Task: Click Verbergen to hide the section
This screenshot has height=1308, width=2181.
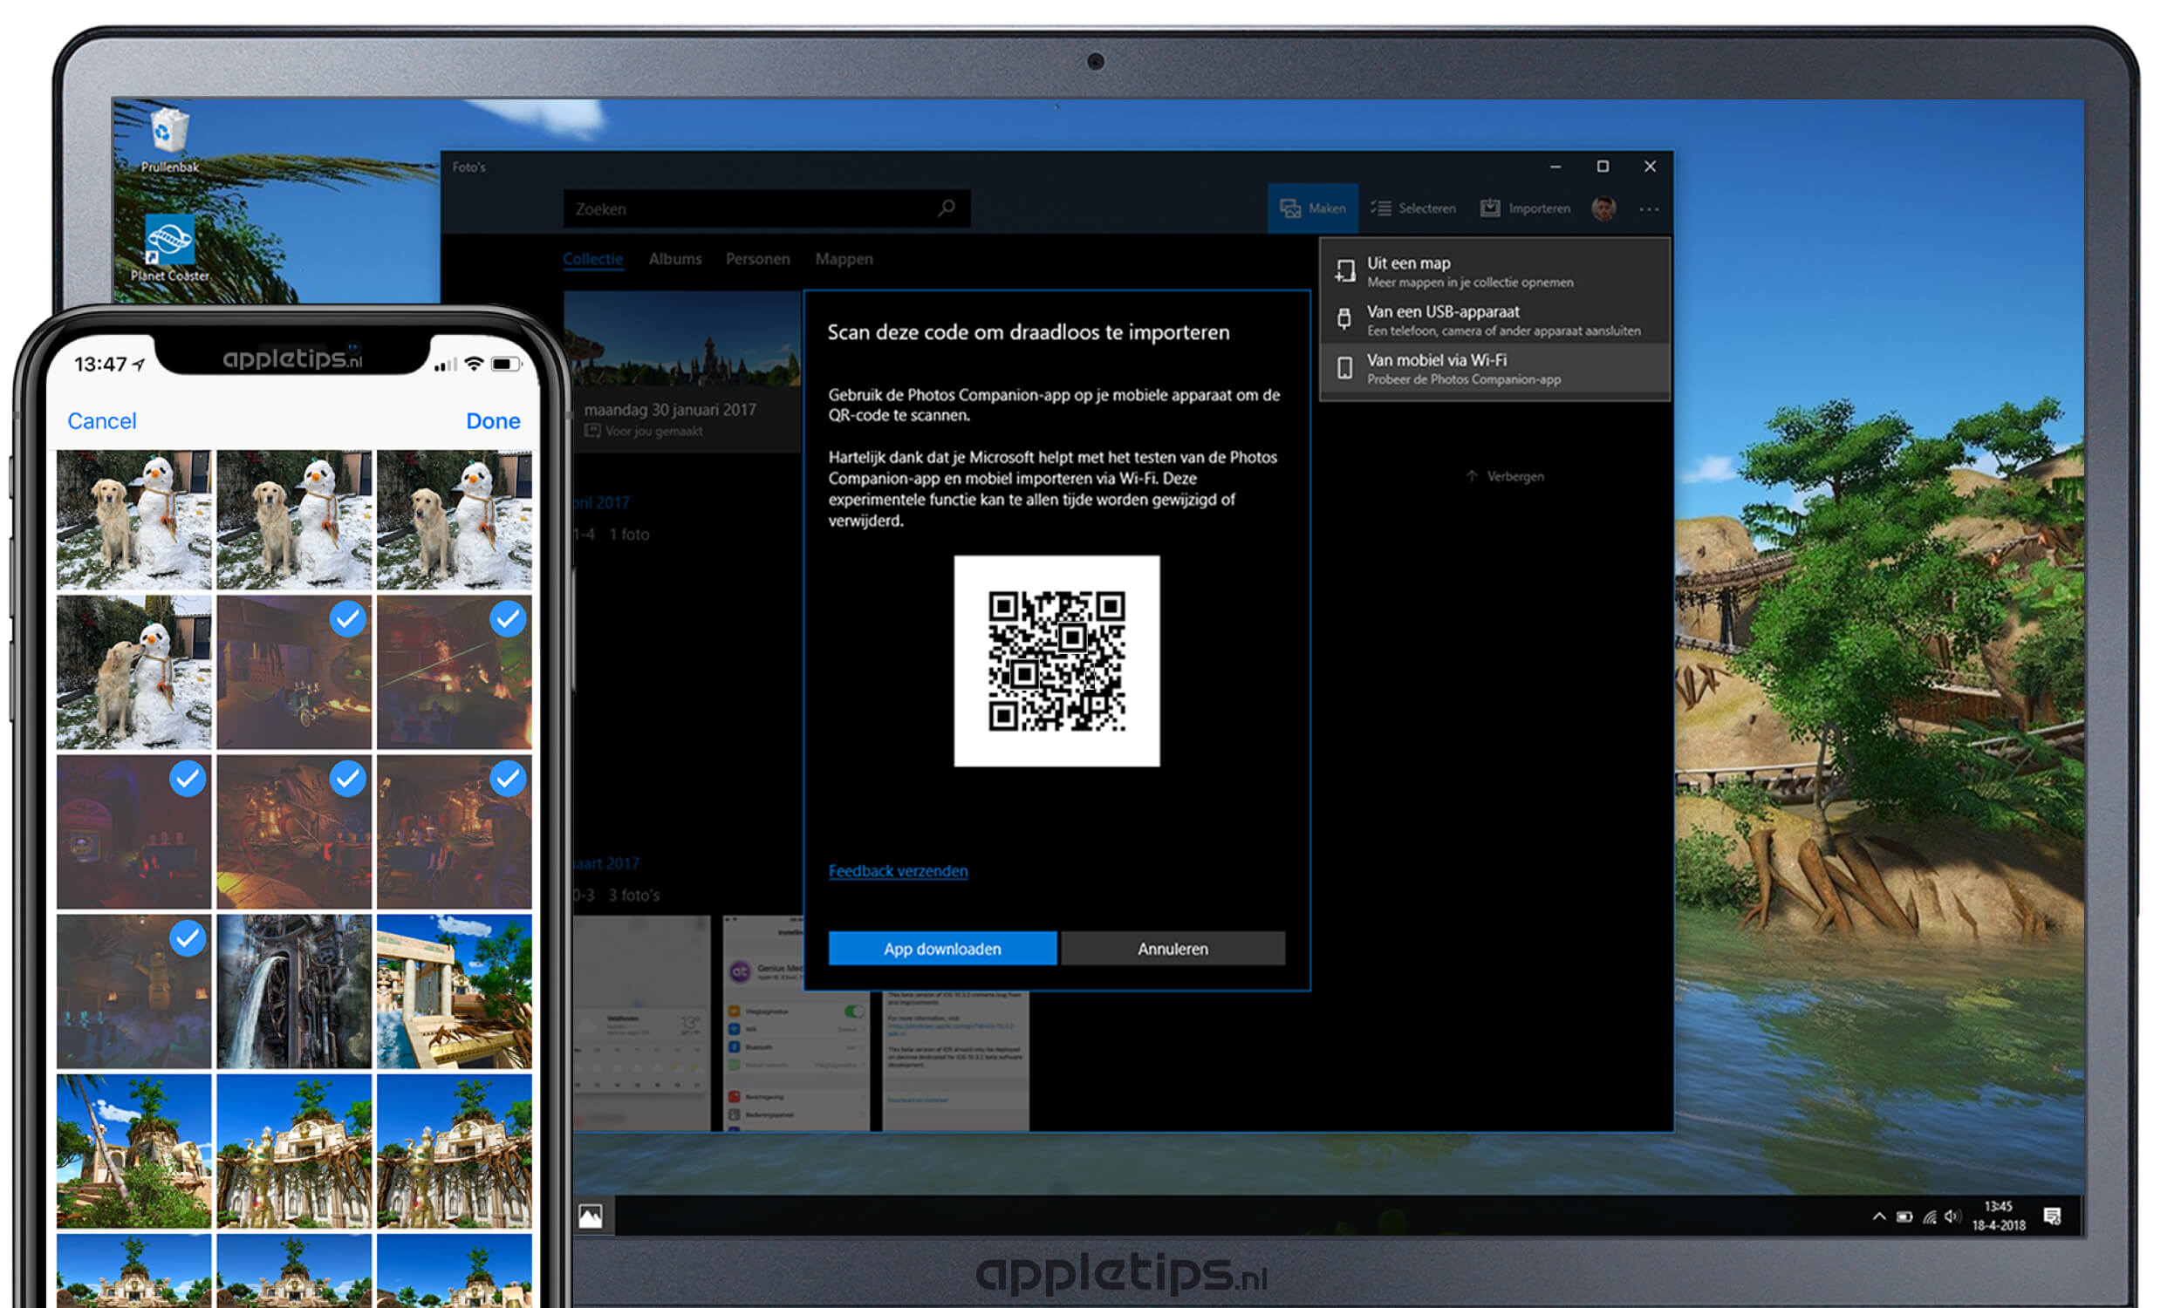Action: pos(1505,476)
